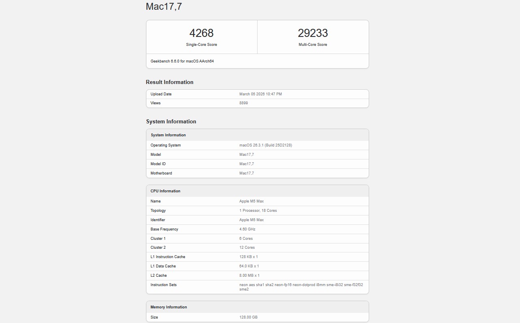This screenshot has height=323, width=520.
Task: Select the System Information heading
Action: (171, 121)
